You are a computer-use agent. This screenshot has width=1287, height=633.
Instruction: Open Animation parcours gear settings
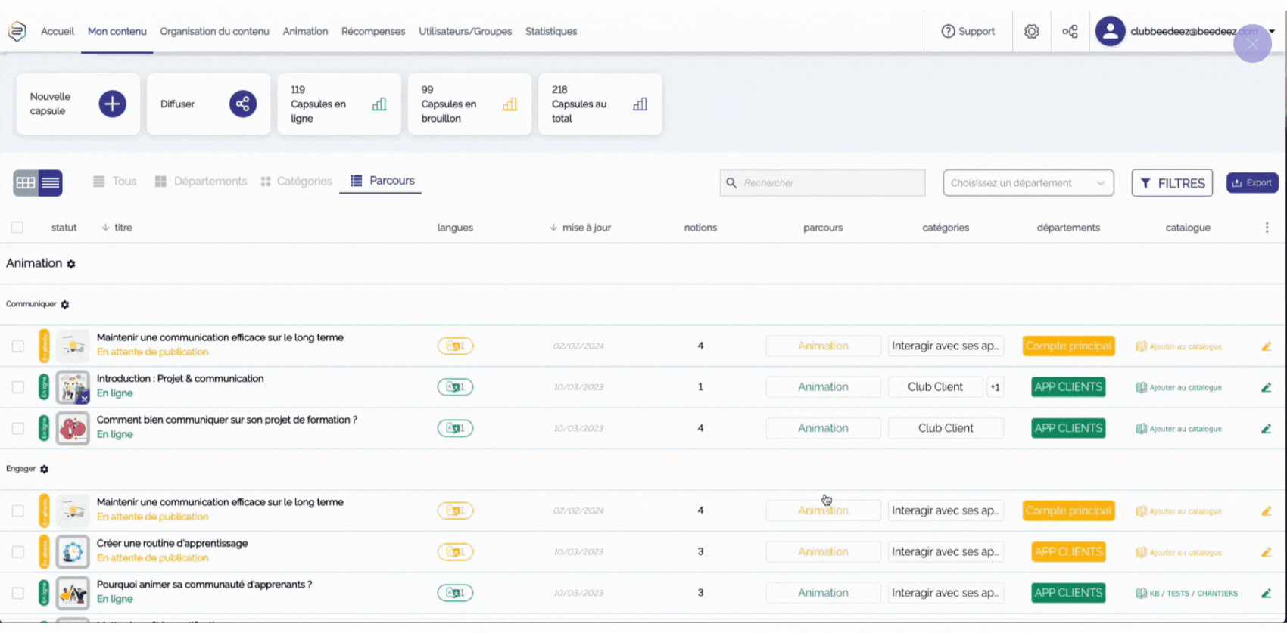pos(71,264)
